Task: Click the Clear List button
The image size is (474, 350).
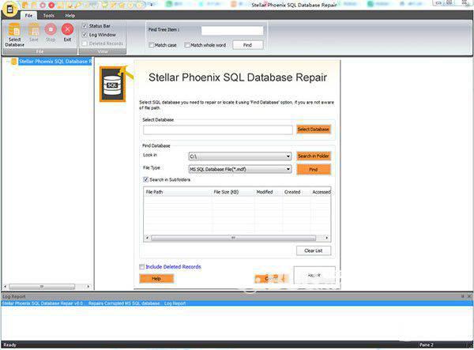Action: (x=314, y=250)
